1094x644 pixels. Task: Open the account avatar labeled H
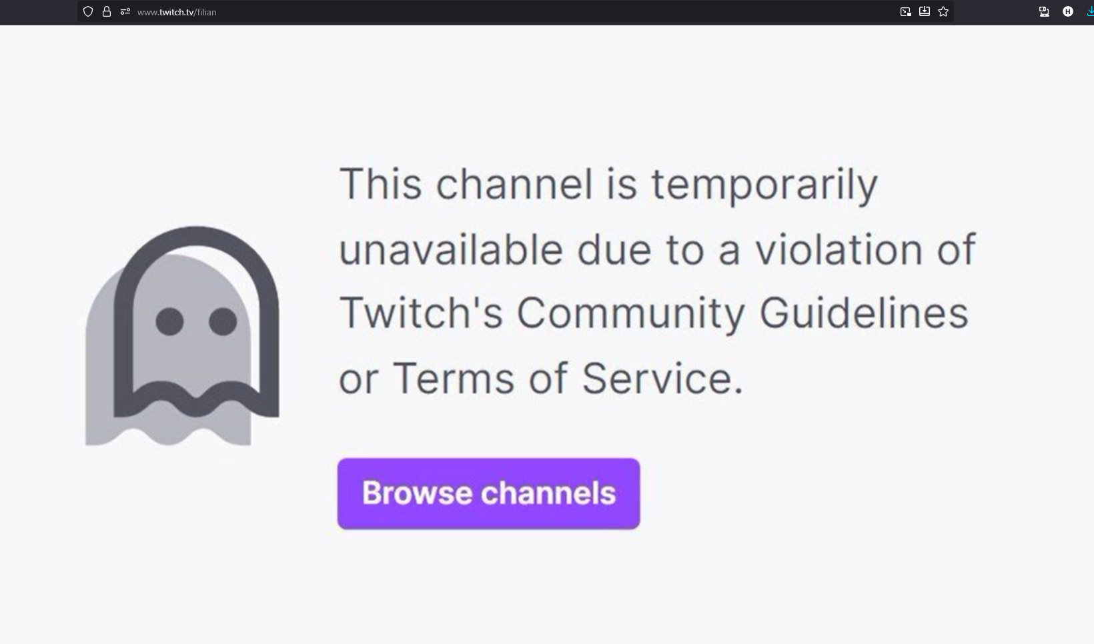[x=1068, y=11]
